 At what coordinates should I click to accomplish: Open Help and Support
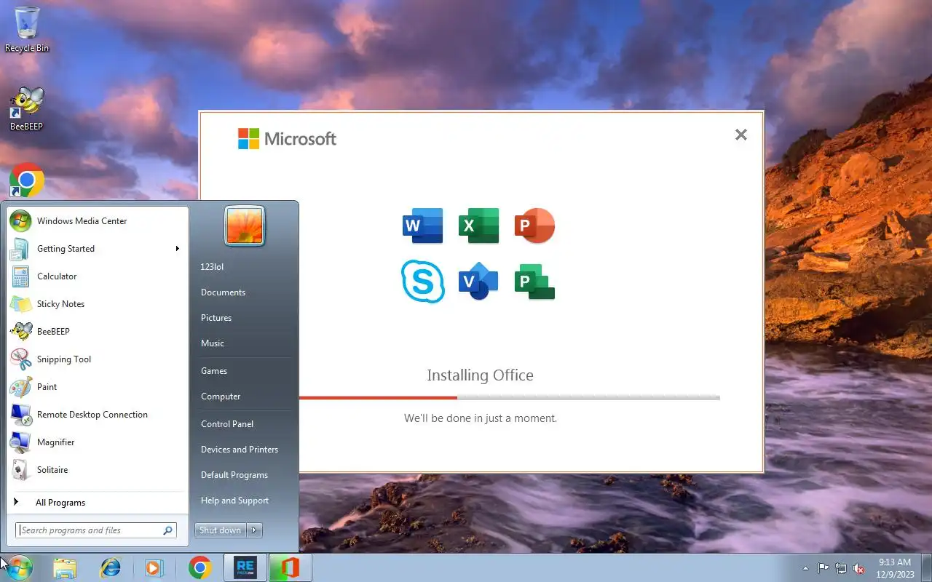244,500
